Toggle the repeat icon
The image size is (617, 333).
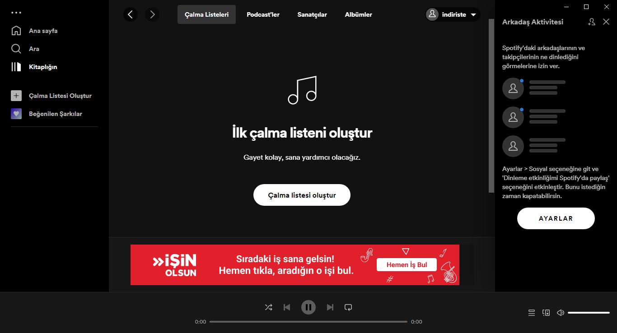(348, 307)
